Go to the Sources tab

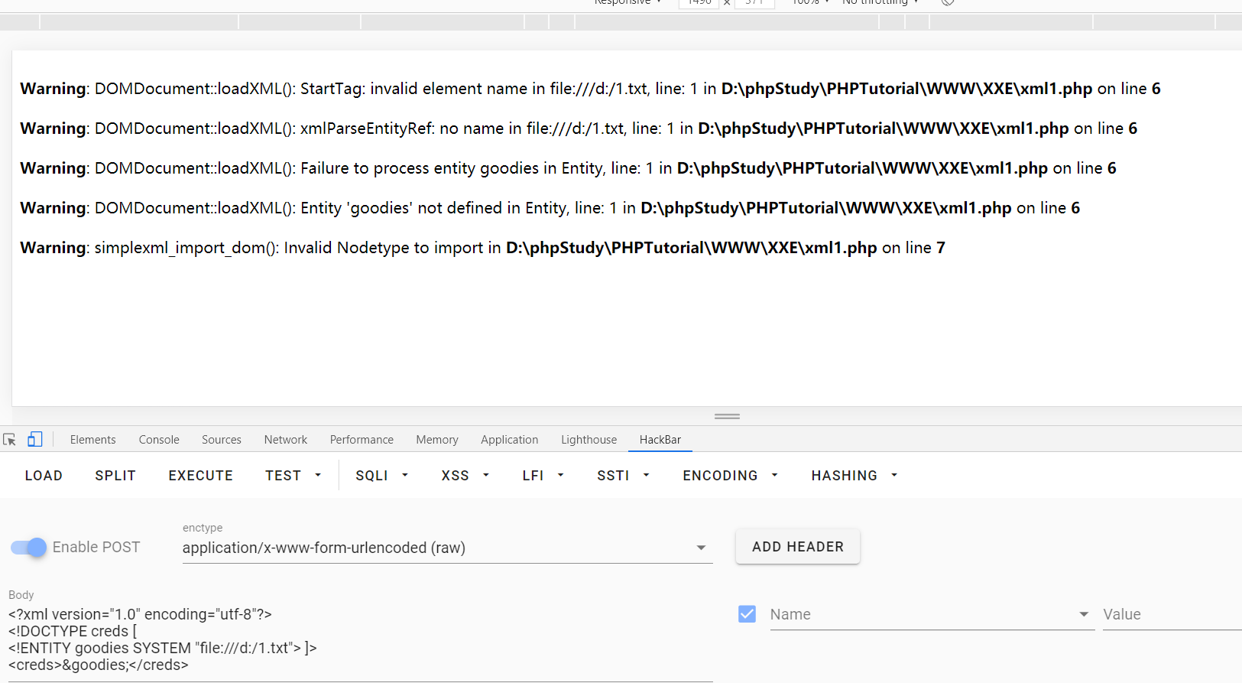pos(222,440)
